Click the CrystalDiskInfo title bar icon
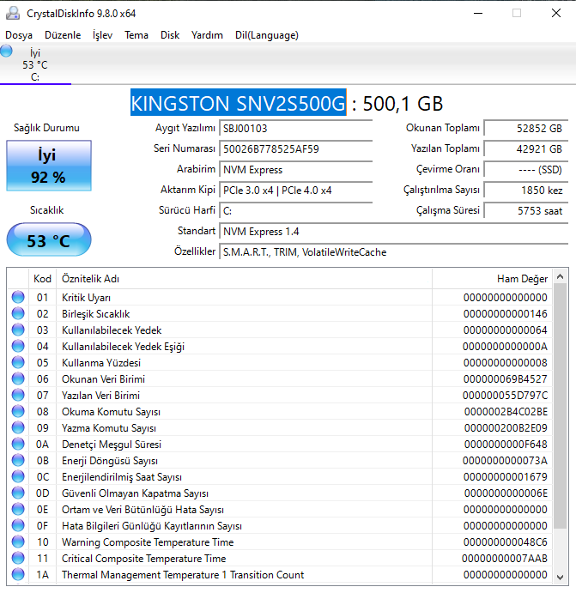Image resolution: width=576 pixels, height=593 pixels. tap(13, 13)
